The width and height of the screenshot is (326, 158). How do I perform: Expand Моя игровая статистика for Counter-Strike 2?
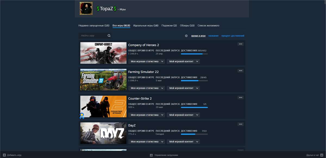pos(147,115)
